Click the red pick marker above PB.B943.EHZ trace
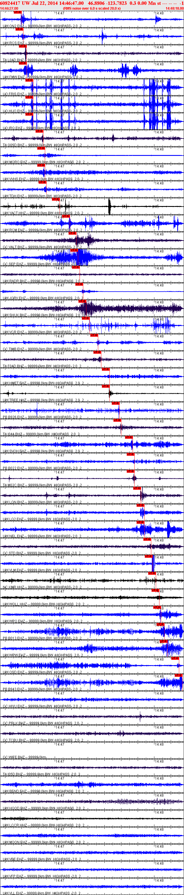 click(x=178, y=675)
